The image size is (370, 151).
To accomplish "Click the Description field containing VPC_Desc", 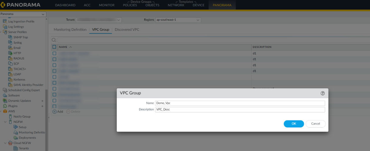I will (x=240, y=109).
